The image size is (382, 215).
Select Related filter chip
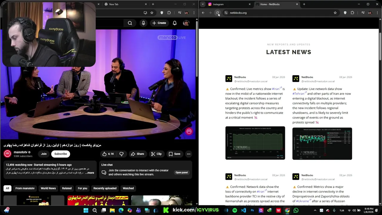[x=67, y=188]
